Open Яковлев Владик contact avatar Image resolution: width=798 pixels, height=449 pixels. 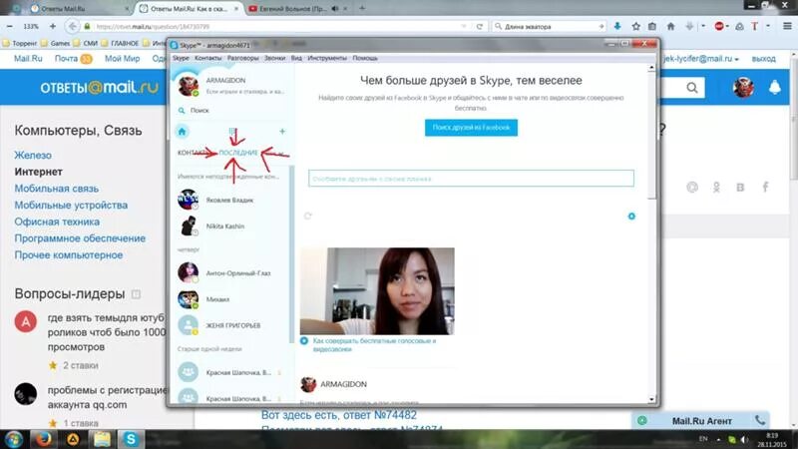(188, 200)
